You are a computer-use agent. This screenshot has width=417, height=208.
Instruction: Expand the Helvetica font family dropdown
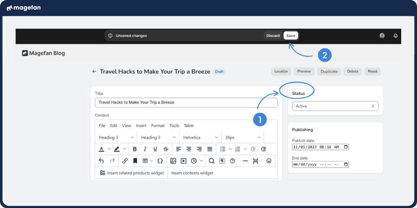pyautogui.click(x=200, y=137)
